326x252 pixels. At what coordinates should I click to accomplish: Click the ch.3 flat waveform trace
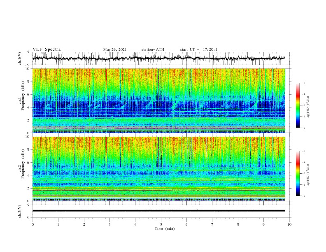(158, 211)
